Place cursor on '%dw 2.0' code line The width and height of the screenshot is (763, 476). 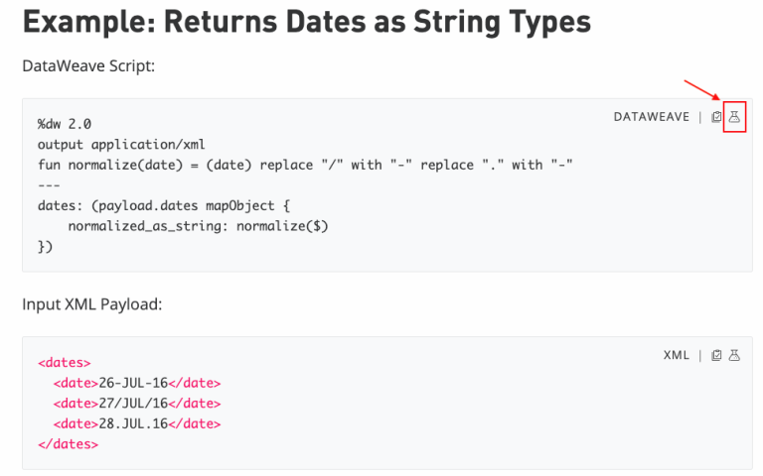(65, 124)
